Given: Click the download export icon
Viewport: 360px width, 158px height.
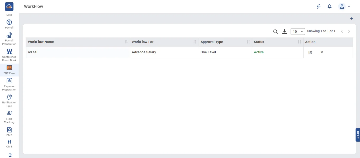Looking at the screenshot, I should click(284, 31).
